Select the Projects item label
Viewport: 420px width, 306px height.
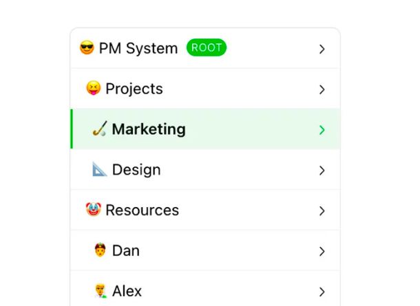click(134, 89)
